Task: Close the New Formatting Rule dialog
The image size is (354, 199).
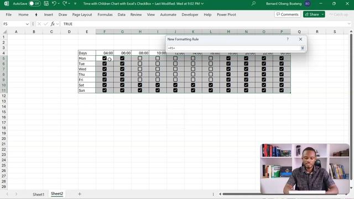Action: click(300, 39)
